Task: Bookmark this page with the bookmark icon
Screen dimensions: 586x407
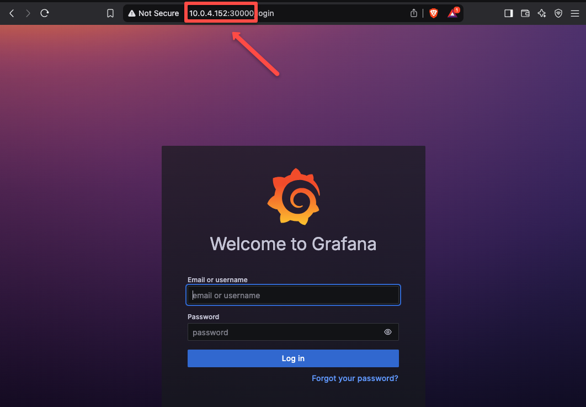Action: point(110,13)
